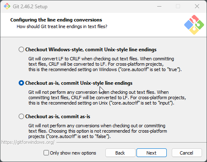
Task: Click heading 'Configuring the line ending conversions'
Action: pyautogui.click(x=56, y=20)
